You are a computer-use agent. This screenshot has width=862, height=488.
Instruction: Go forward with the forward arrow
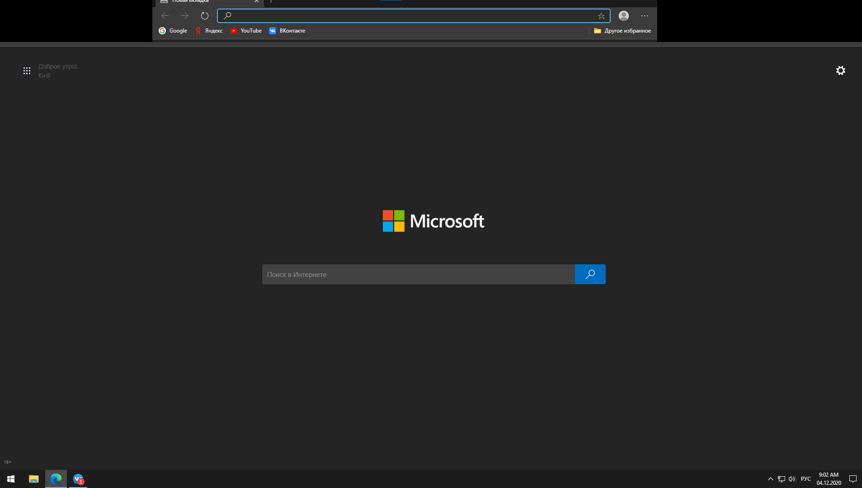[185, 16]
